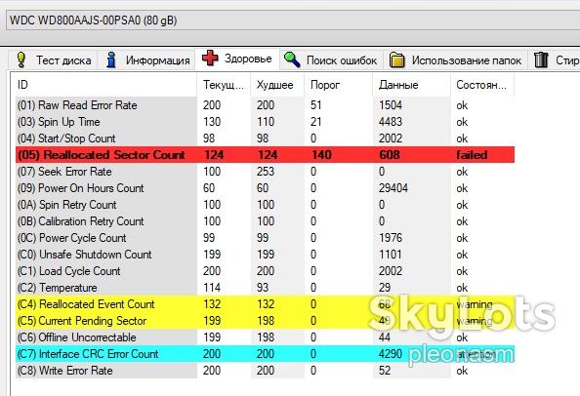Viewport: 580px width, 396px height.
Task: Click threshold value 51 in Raw Read Error row
Action: 316,105
